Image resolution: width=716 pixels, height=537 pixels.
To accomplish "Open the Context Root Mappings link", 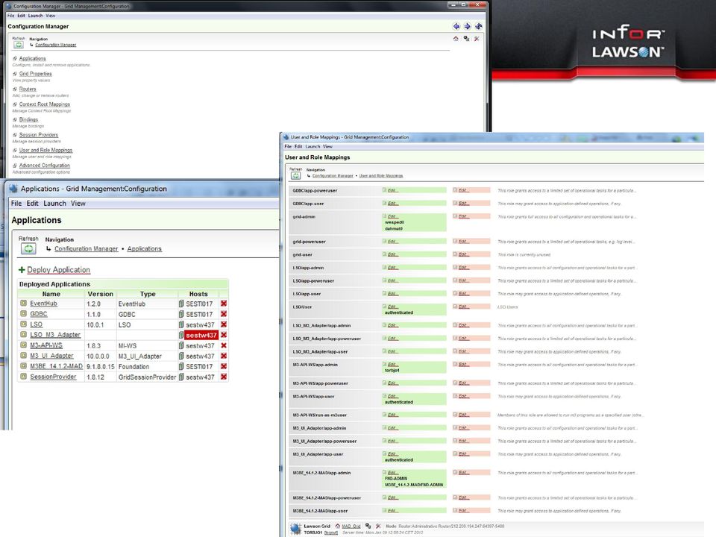I will (45, 104).
